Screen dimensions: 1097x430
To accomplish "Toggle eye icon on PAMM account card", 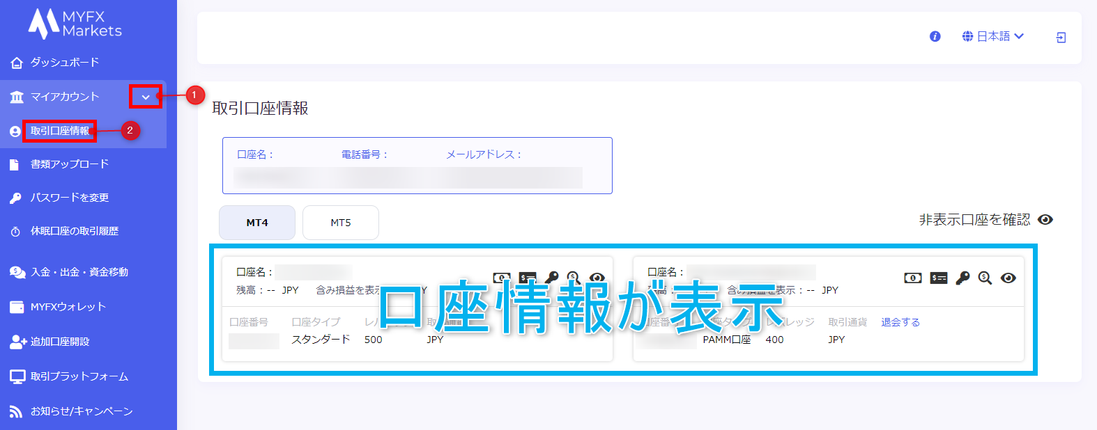I will click(x=1008, y=278).
